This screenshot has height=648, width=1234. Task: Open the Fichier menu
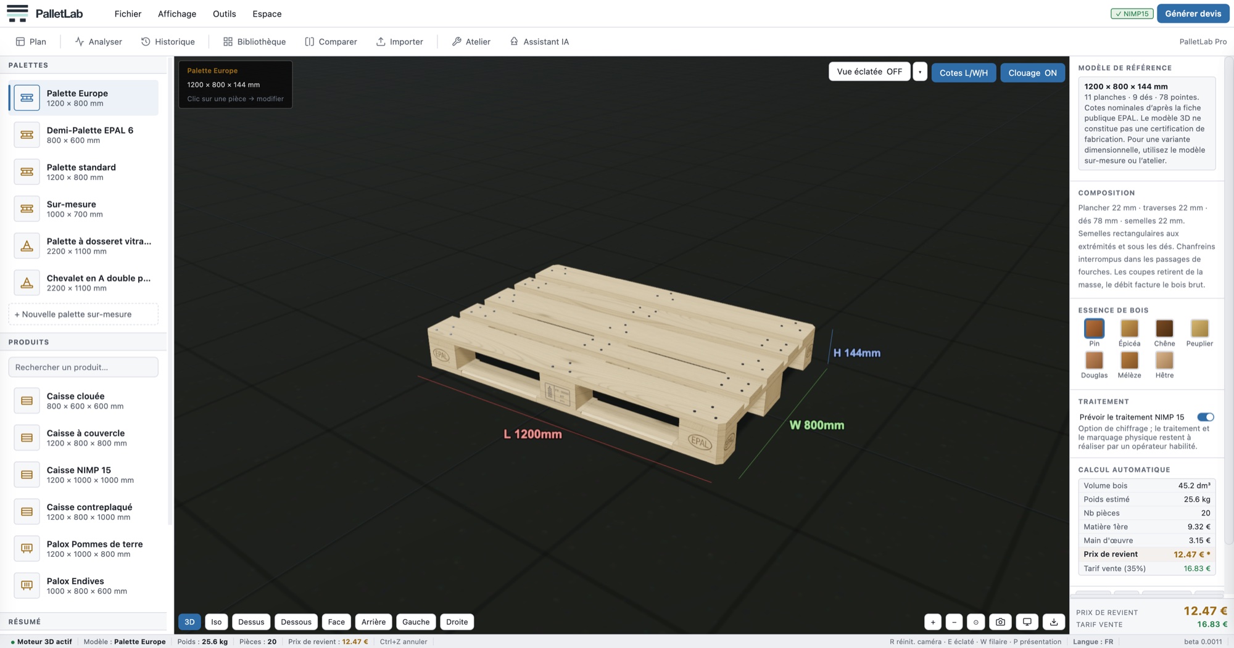tap(128, 14)
